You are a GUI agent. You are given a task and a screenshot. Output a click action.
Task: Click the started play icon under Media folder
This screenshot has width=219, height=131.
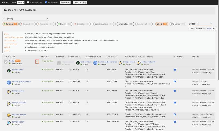click(x=10, y=64)
